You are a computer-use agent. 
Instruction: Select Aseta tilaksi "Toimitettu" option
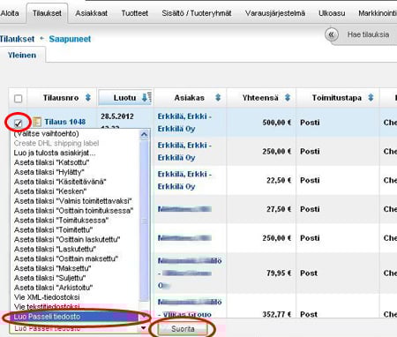pos(54,230)
